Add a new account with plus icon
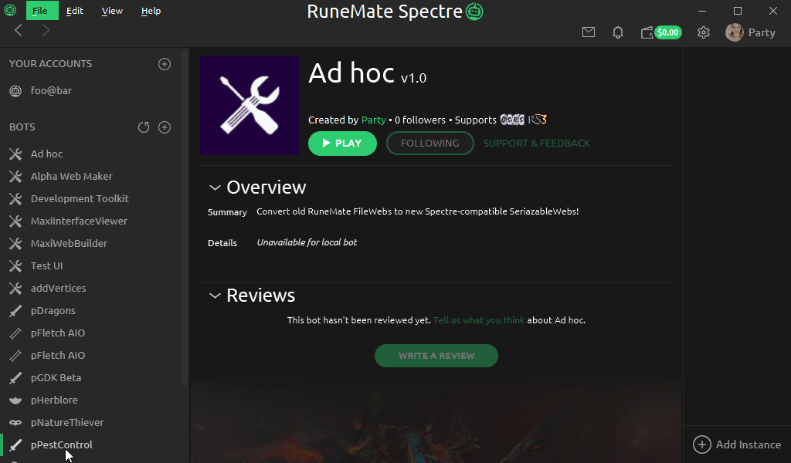The height and width of the screenshot is (463, 791). click(x=165, y=64)
